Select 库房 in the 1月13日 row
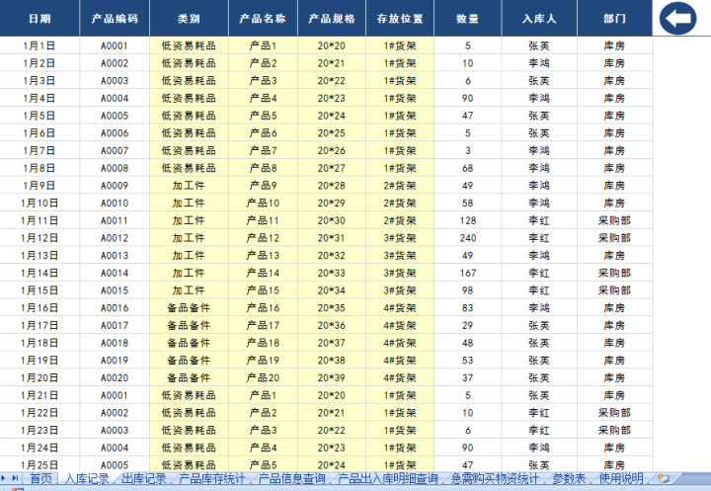The height and width of the screenshot is (491, 711). pyautogui.click(x=615, y=256)
